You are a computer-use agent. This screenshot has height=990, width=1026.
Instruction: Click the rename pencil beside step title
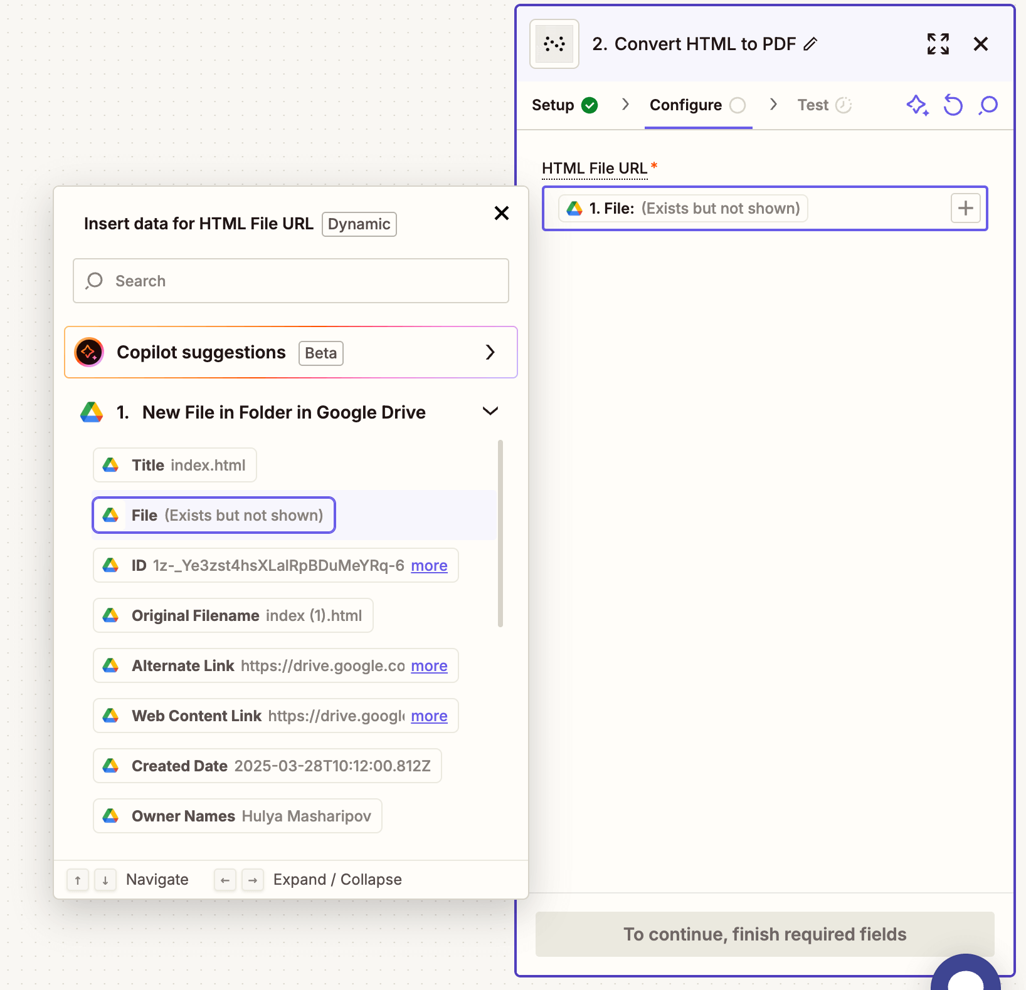(811, 44)
